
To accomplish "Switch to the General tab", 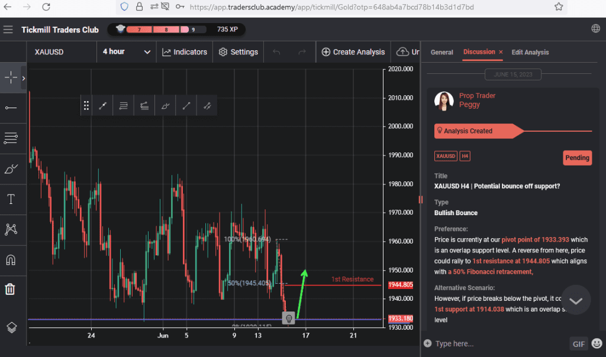I will 441,52.
